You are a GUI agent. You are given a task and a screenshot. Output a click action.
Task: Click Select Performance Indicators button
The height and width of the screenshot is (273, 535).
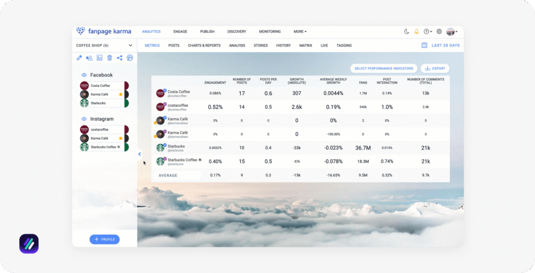click(x=383, y=69)
